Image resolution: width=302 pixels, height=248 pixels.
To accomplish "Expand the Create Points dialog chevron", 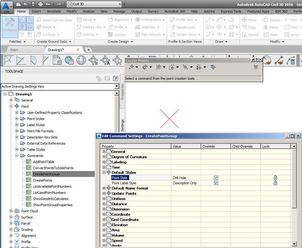I will [256, 67].
